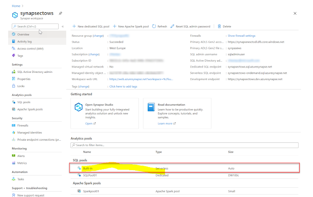
Task: Click Reset SQL admin password
Action: [193, 26]
